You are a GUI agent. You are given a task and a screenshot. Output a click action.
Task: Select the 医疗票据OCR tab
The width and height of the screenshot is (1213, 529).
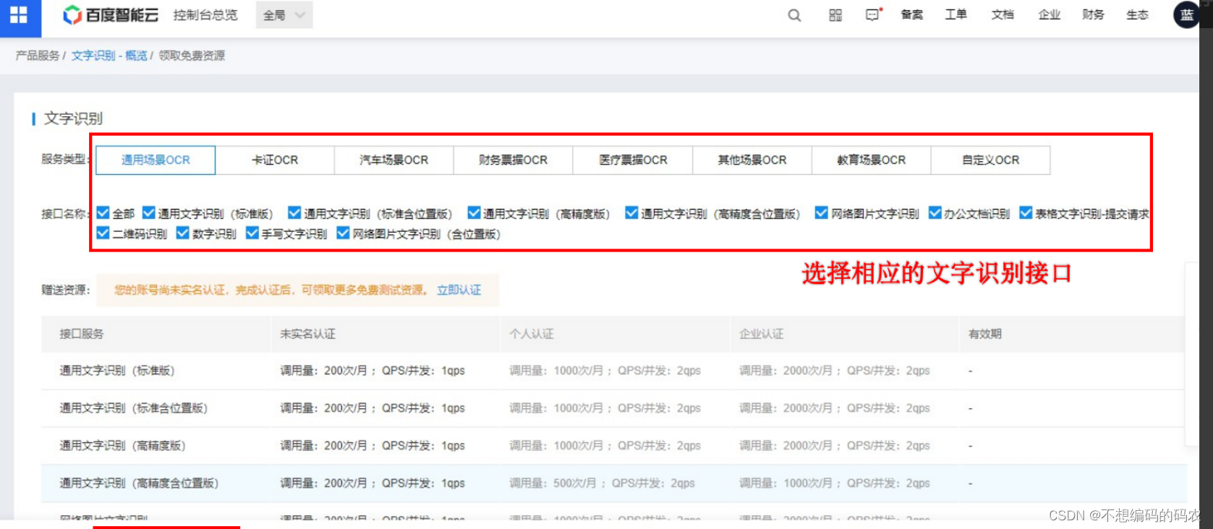coord(633,160)
